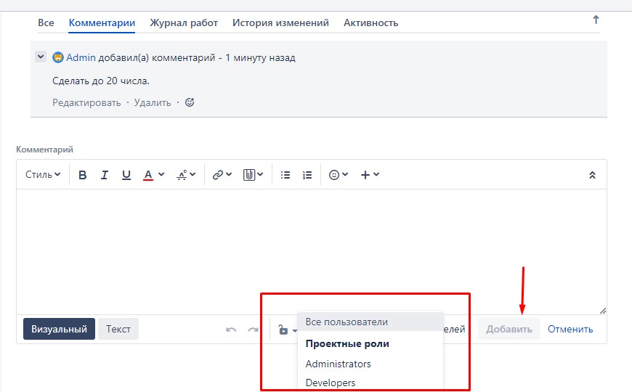Open the Активность tab

370,23
